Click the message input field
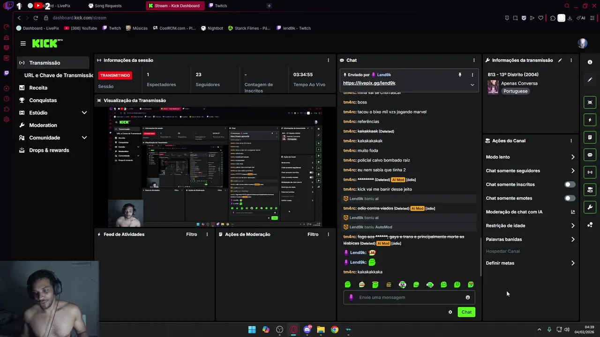 click(409, 298)
